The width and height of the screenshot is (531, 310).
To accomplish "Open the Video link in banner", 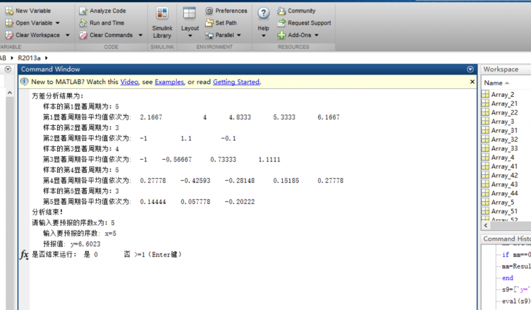I will (129, 81).
